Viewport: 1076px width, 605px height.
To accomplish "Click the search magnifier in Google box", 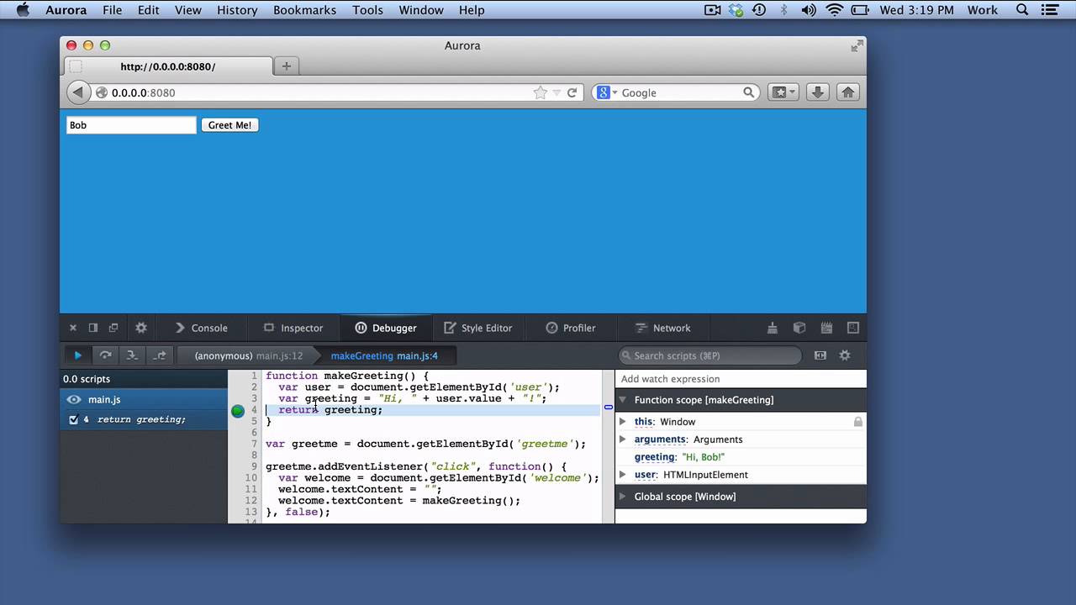I will point(748,92).
